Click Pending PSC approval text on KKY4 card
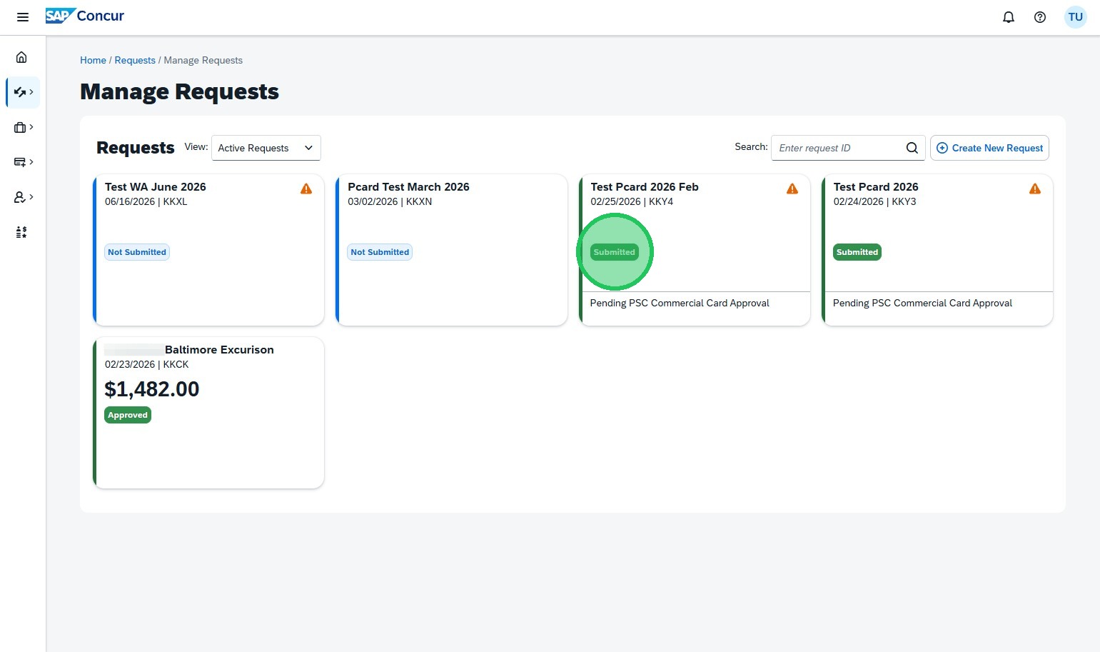 tap(680, 303)
